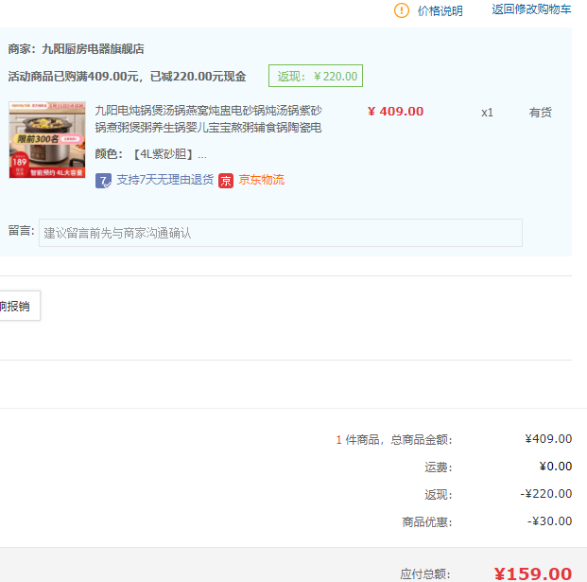587x582 pixels.
Task: Open the 价格说明 price explanation link
Action: 440,10
